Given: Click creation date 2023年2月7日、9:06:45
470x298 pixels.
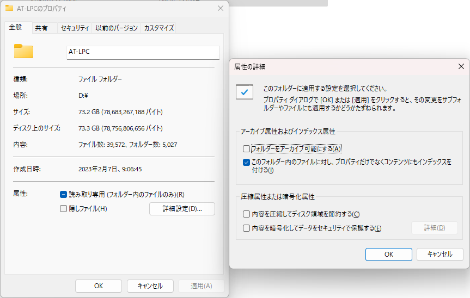Looking at the screenshot, I should [x=110, y=169].
